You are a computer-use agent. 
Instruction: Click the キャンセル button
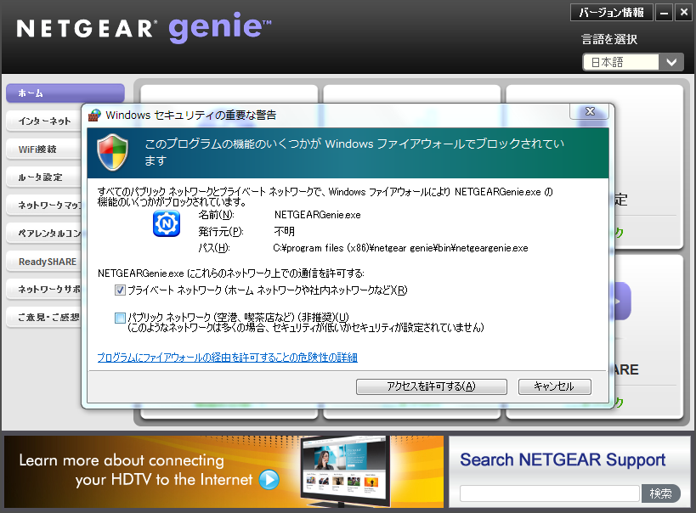coord(554,386)
